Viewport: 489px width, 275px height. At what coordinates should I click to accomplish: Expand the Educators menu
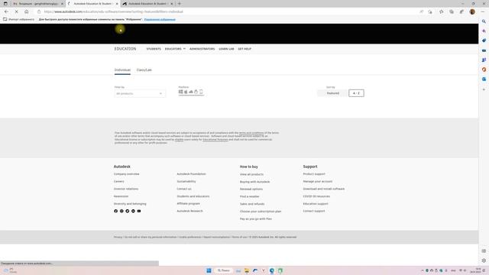[x=175, y=49]
